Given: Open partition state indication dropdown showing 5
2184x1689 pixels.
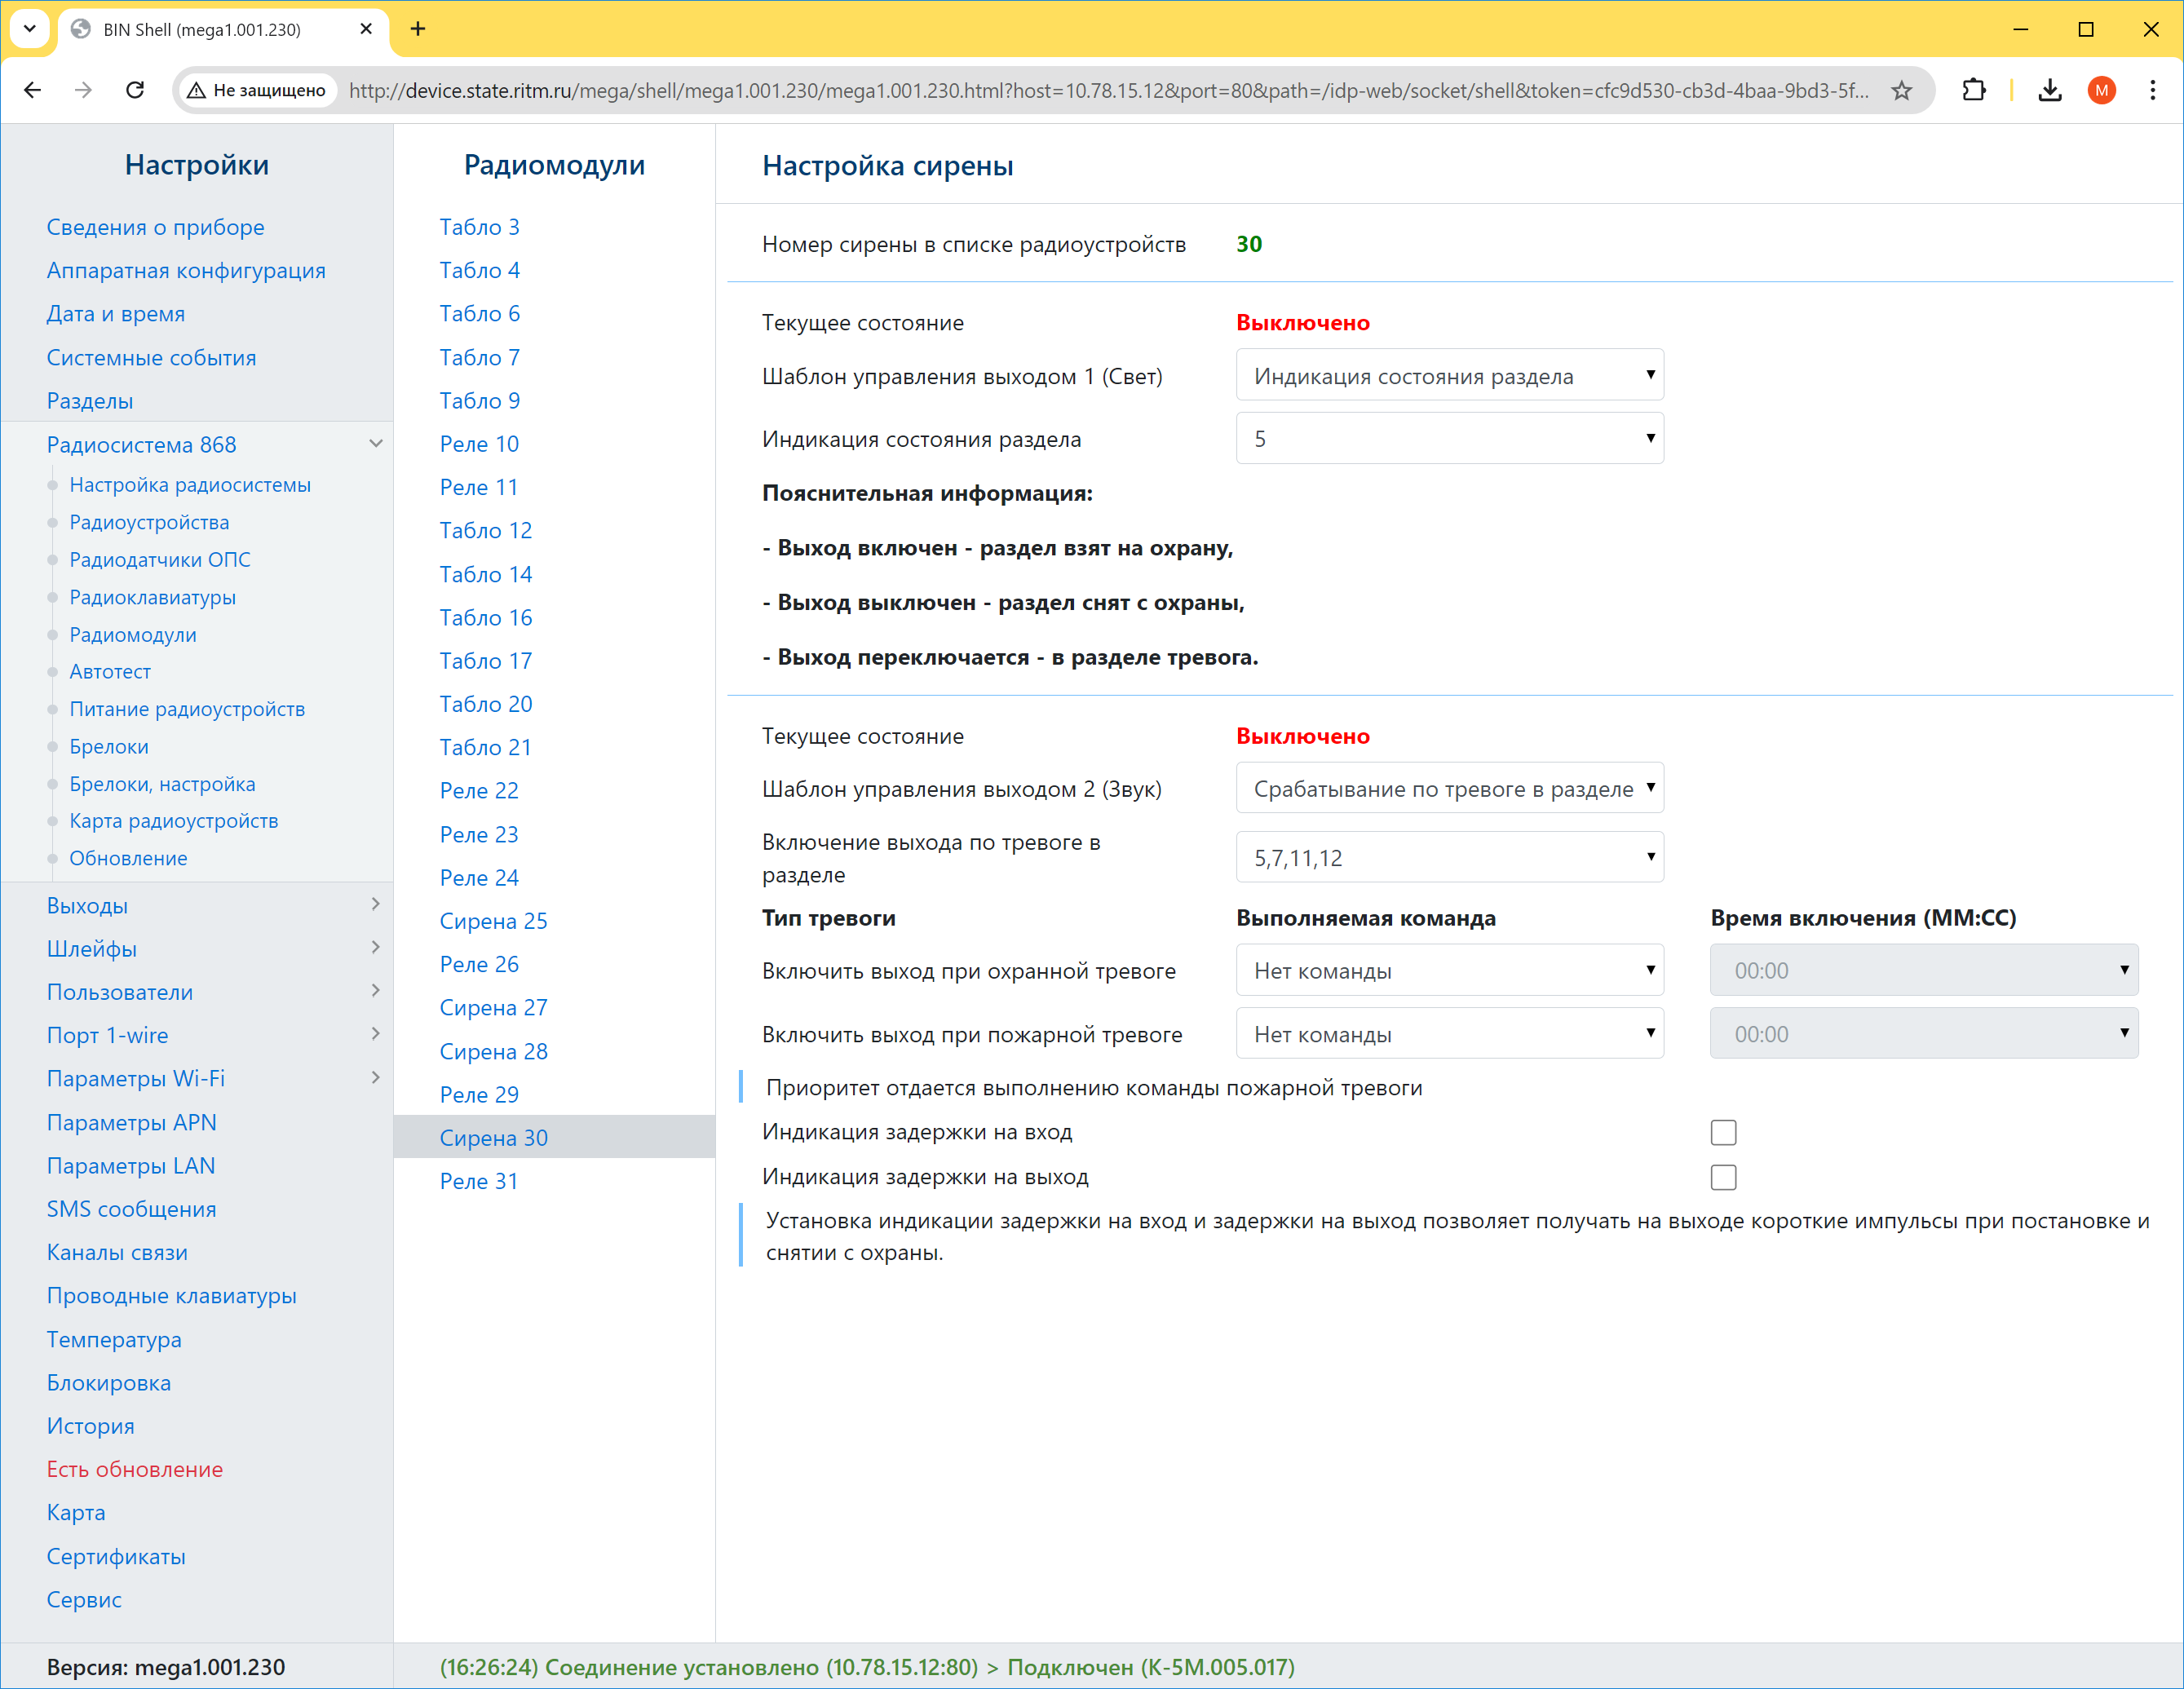Looking at the screenshot, I should pos(1449,438).
